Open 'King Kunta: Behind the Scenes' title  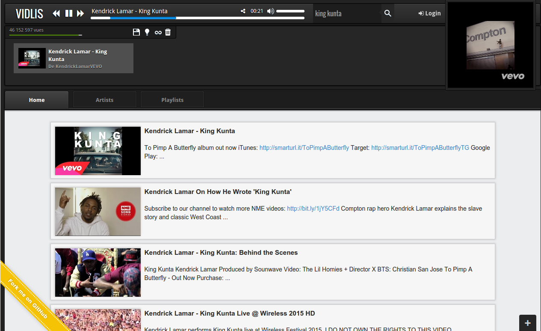point(221,253)
